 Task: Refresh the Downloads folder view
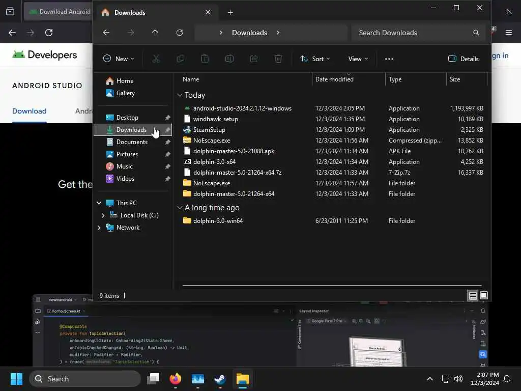pyautogui.click(x=180, y=33)
